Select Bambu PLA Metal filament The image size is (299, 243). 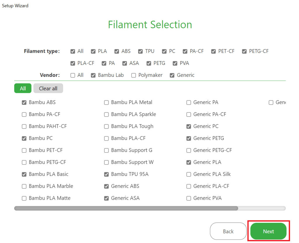pos(106,103)
